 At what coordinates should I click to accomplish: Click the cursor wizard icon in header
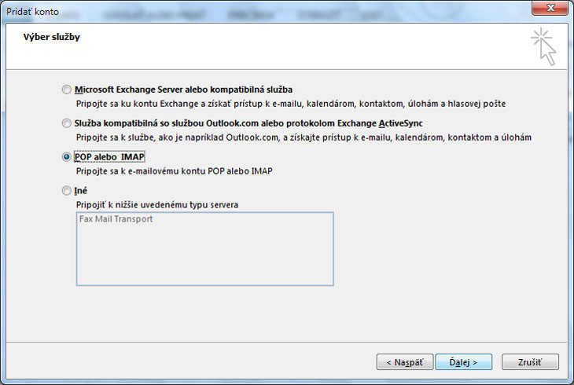(543, 46)
